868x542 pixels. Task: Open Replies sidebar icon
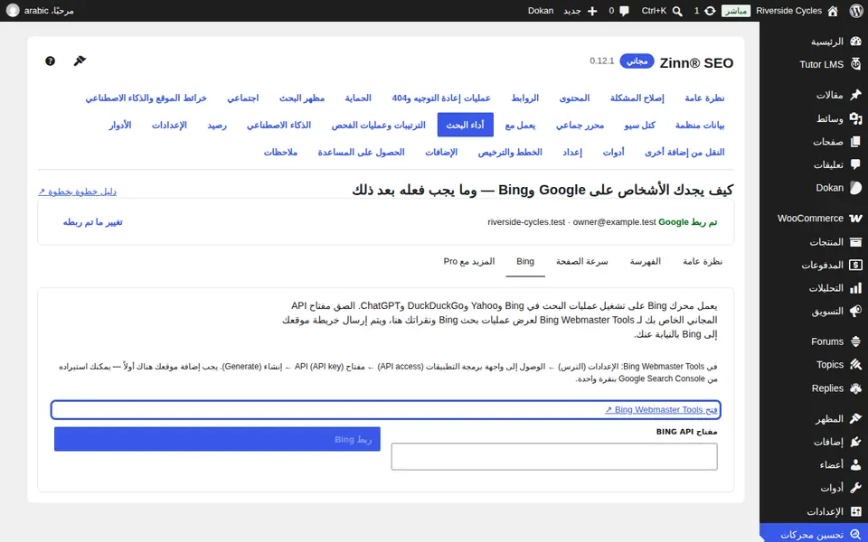tap(856, 388)
